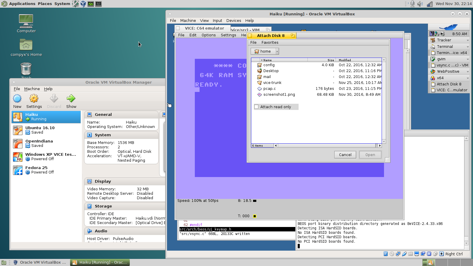
Task: Click the Haiku leaf Deskbar logo
Action: point(448,27)
